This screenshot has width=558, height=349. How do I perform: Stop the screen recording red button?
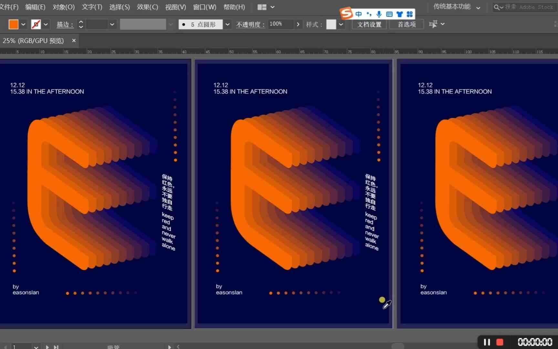tap(500, 342)
